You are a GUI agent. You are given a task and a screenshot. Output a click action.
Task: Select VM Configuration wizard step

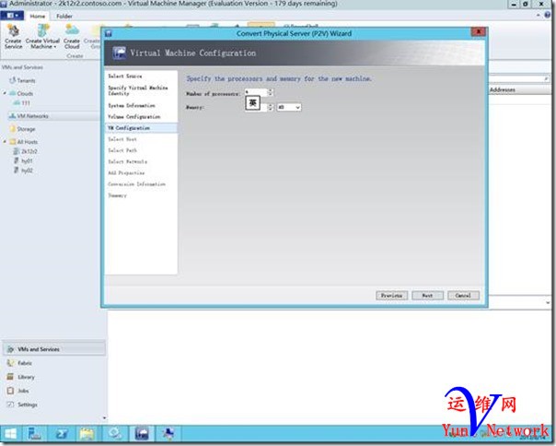tap(141, 128)
